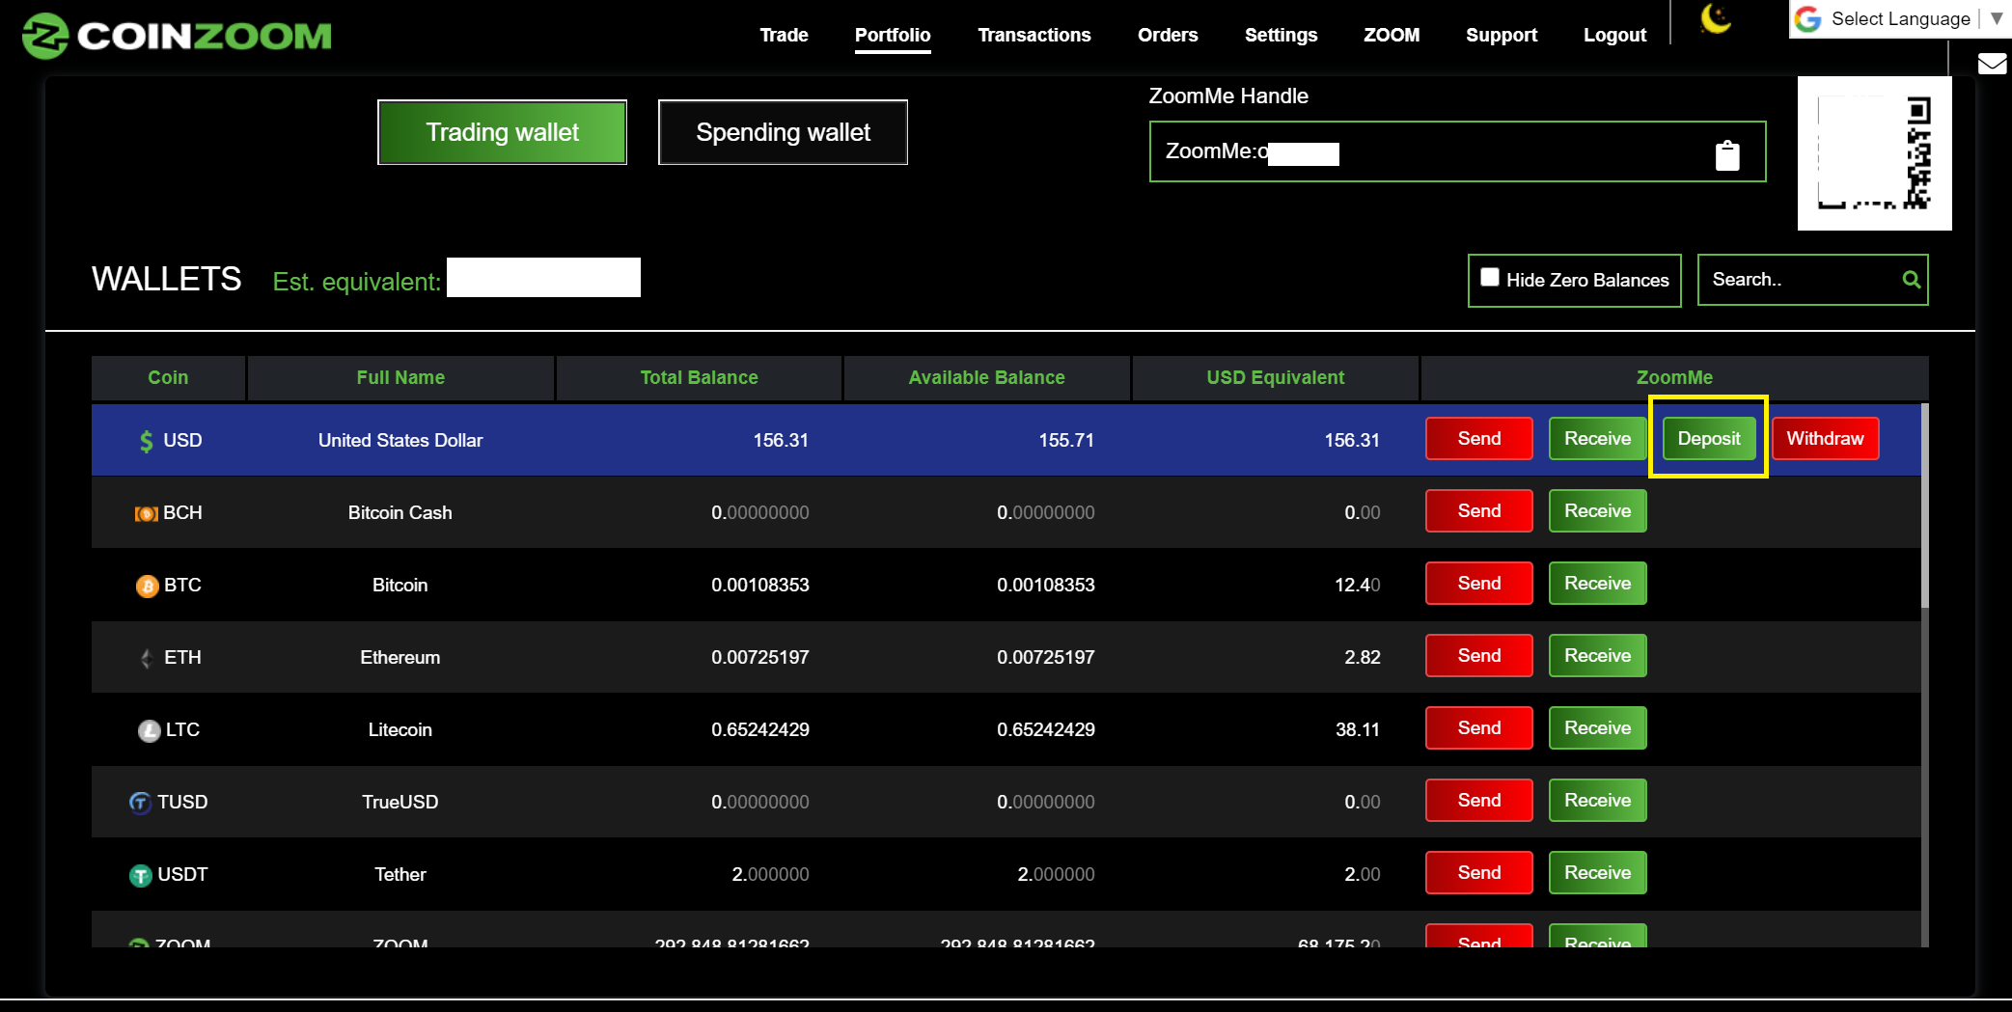
Task: Click Receive for the BTC row
Action: tap(1598, 584)
